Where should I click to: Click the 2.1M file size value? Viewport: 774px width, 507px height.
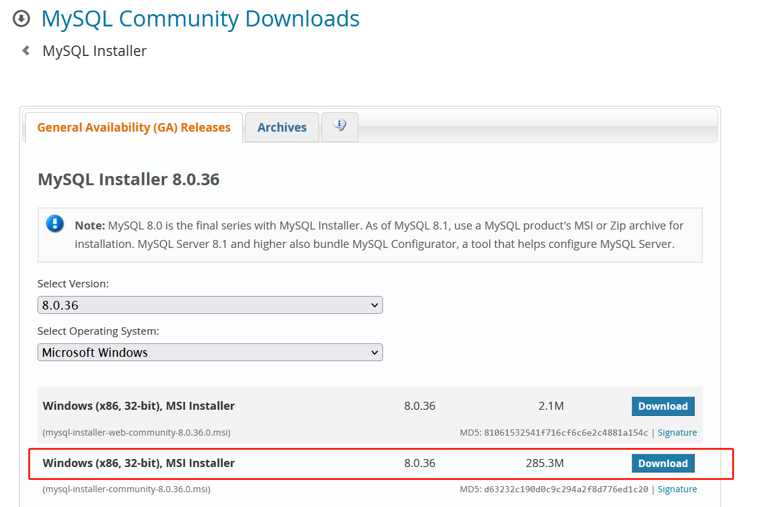point(551,406)
